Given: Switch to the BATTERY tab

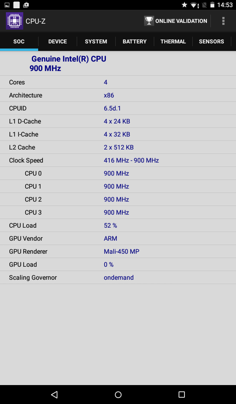Looking at the screenshot, I should tap(135, 41).
